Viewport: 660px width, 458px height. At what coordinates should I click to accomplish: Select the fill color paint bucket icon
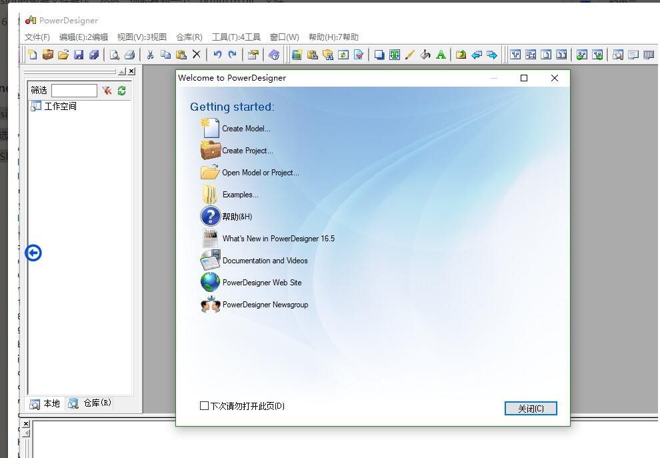click(x=425, y=55)
